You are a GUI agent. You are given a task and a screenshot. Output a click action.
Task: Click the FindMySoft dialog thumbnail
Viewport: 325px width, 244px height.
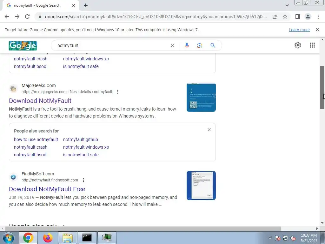pos(201,186)
